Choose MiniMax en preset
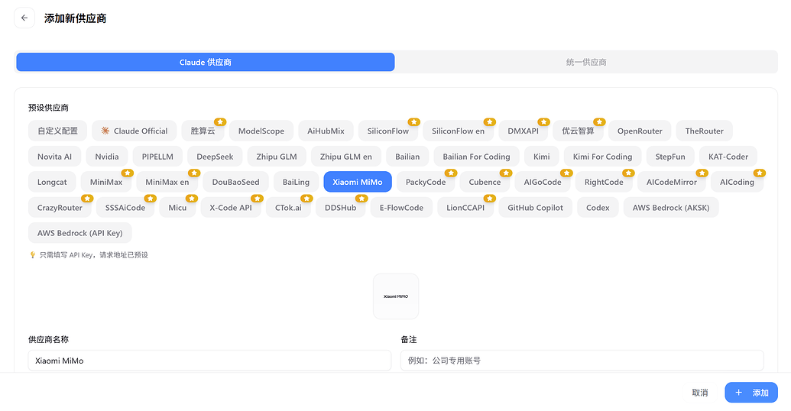791x411 pixels. pyautogui.click(x=167, y=182)
